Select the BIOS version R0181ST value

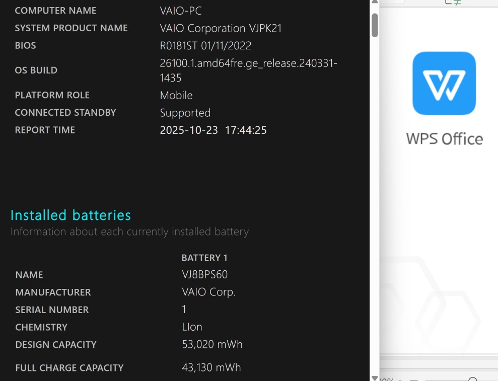coord(205,46)
